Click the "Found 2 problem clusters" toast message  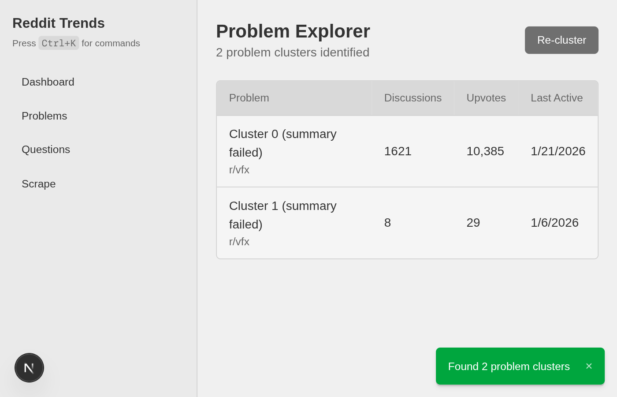pyautogui.click(x=509, y=367)
